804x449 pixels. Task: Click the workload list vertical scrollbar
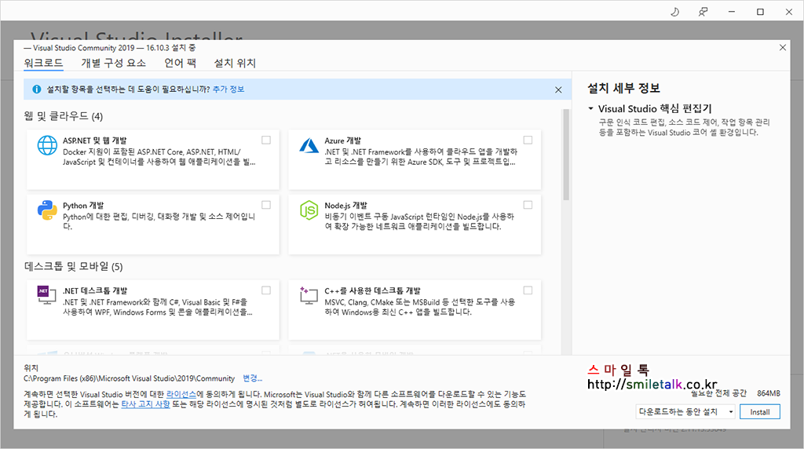(566, 155)
